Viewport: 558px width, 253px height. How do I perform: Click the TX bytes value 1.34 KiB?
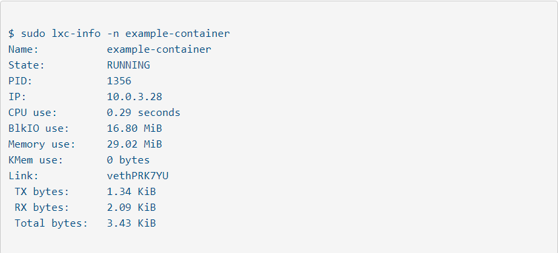click(x=131, y=192)
